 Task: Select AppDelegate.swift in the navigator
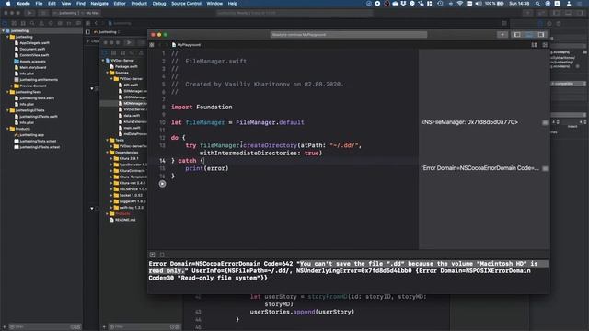point(34,43)
